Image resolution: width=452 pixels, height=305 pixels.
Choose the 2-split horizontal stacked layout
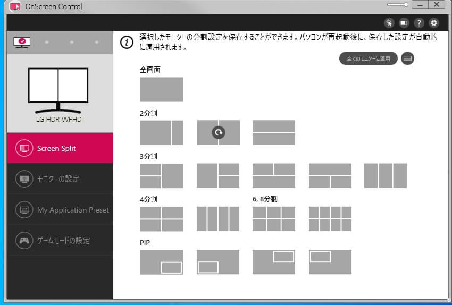click(x=273, y=132)
